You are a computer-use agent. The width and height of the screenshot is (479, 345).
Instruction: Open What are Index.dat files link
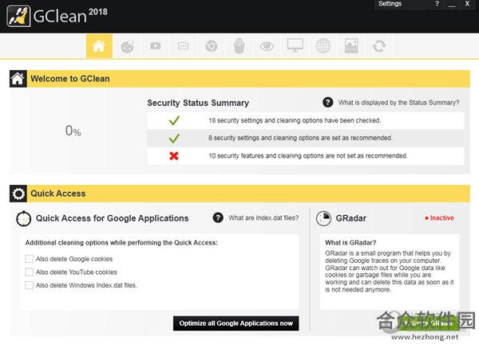263,218
